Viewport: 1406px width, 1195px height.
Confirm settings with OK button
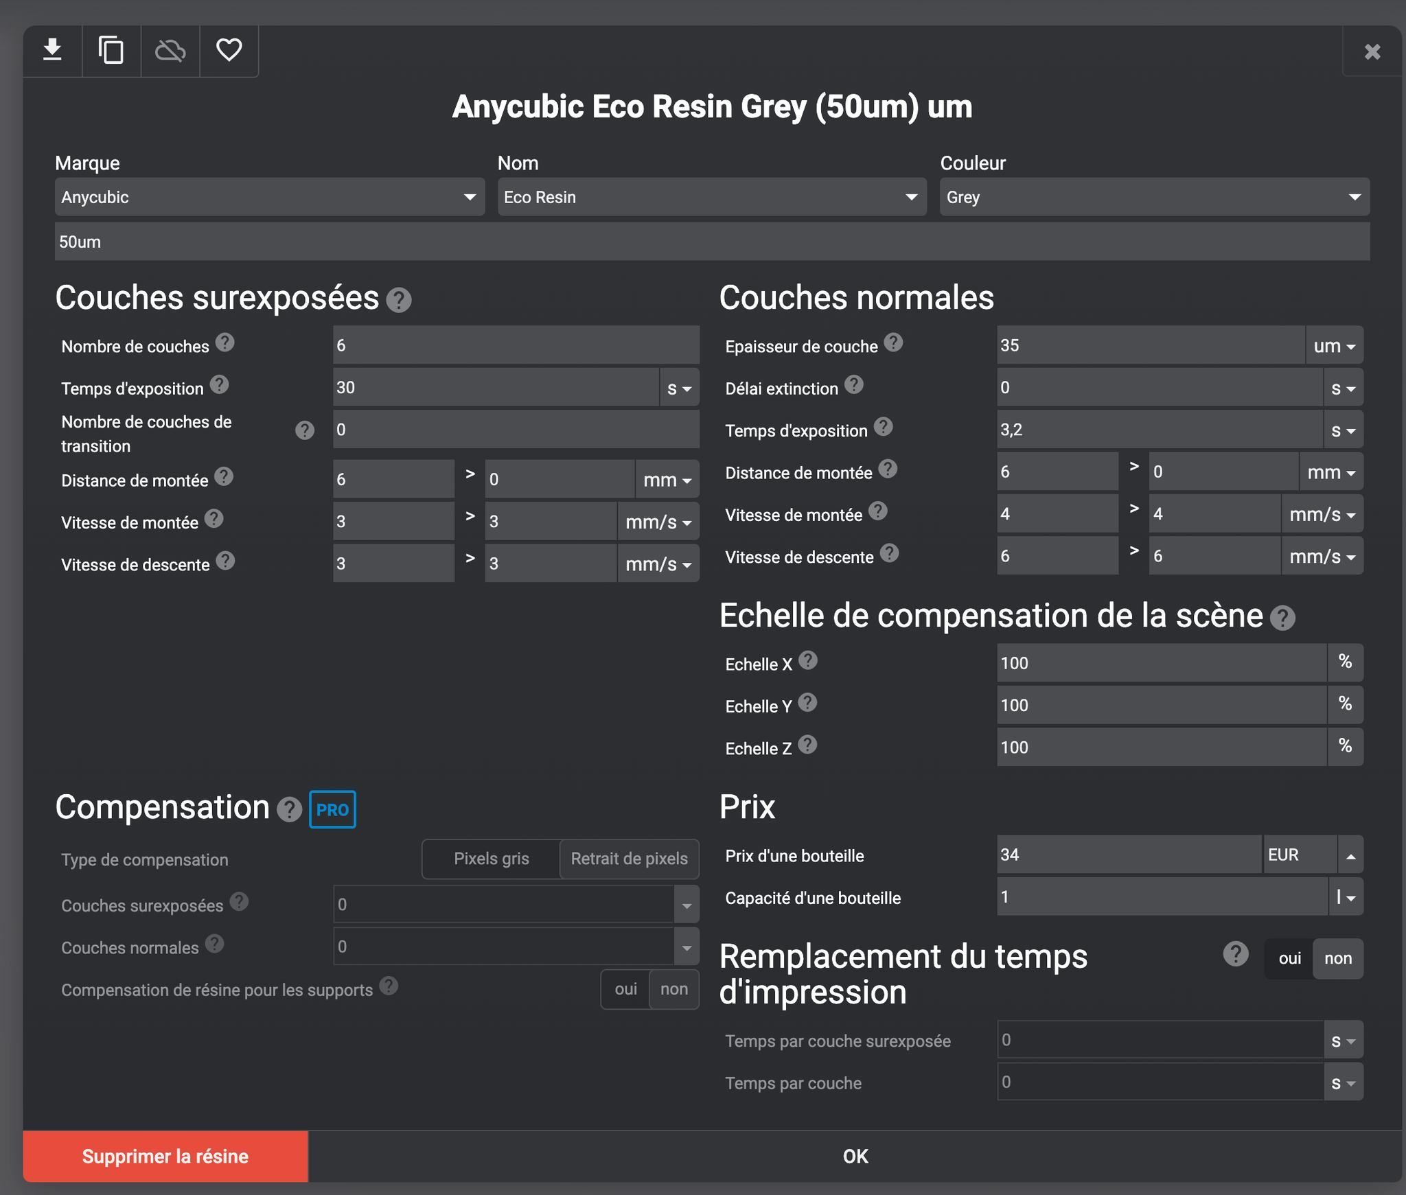click(x=855, y=1157)
